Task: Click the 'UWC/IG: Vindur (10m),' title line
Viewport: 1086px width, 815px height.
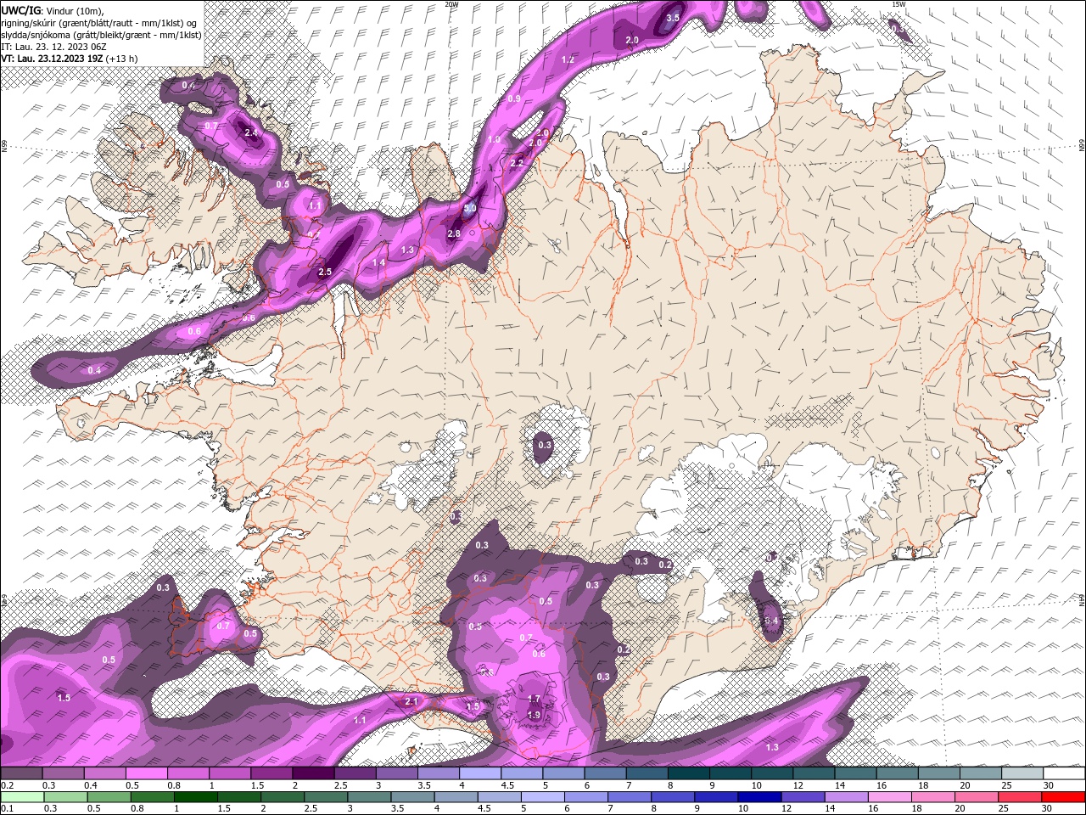Action: coord(53,9)
